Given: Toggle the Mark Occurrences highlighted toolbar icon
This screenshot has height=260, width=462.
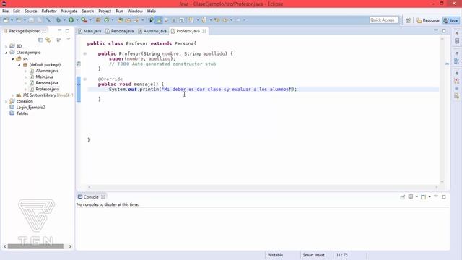Looking at the screenshot, I should [159, 20].
